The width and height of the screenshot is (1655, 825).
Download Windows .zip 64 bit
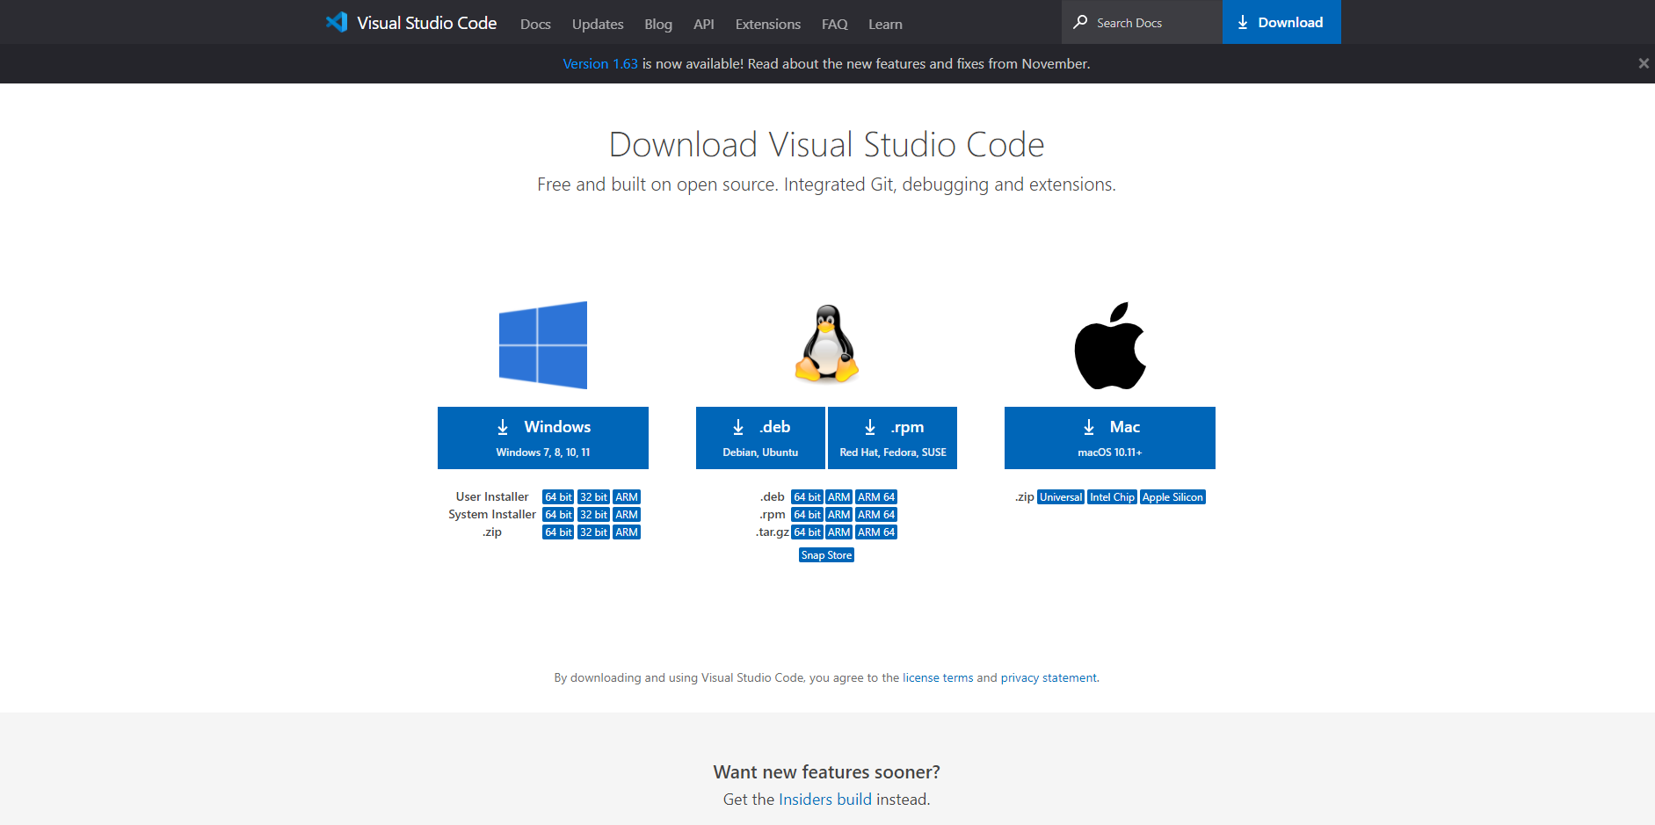click(558, 532)
